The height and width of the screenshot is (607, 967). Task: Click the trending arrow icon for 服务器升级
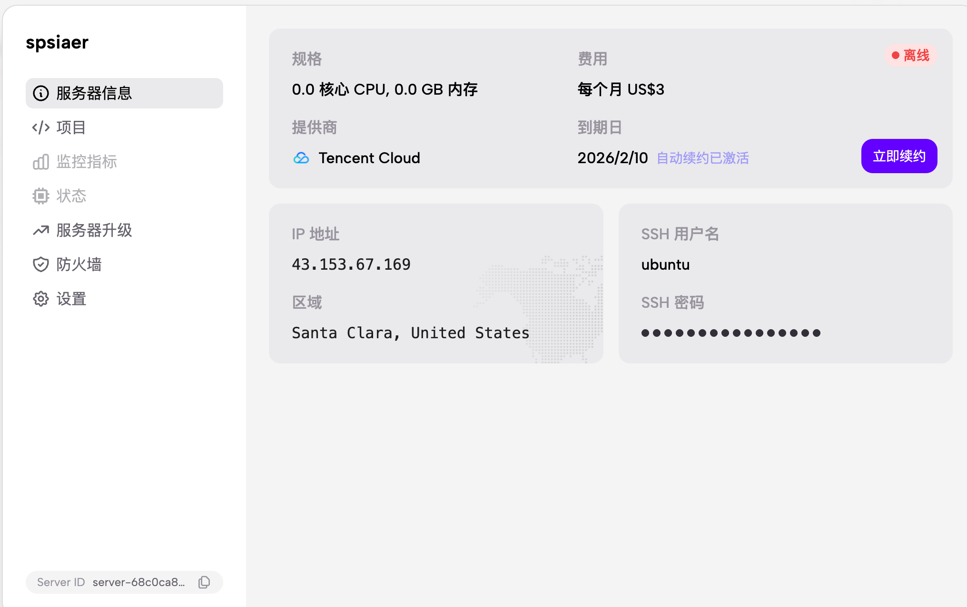tap(41, 230)
